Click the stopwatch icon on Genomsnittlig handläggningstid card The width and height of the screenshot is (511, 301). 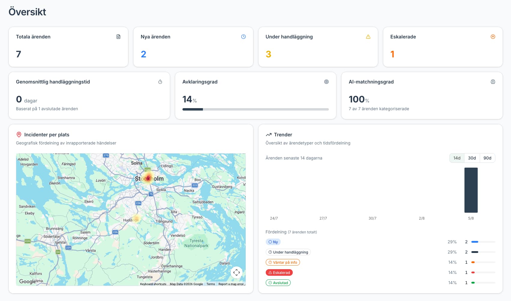(160, 82)
